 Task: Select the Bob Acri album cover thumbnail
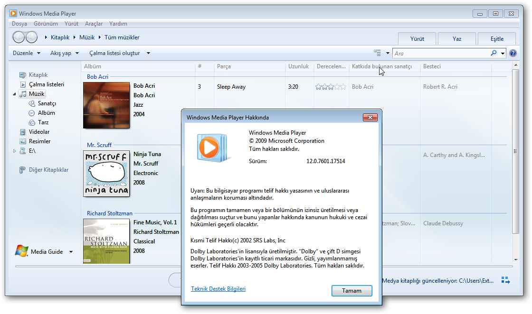[x=106, y=105]
